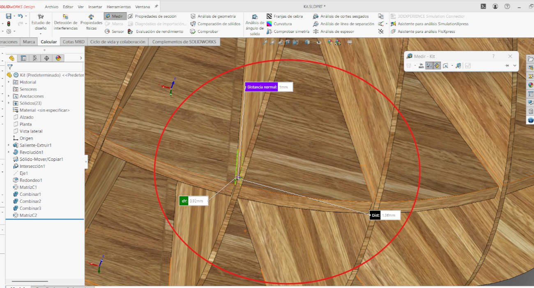Switch to Complementos de SOLIDWORKS tab
Viewport: 534px width, 288px height.
(184, 42)
